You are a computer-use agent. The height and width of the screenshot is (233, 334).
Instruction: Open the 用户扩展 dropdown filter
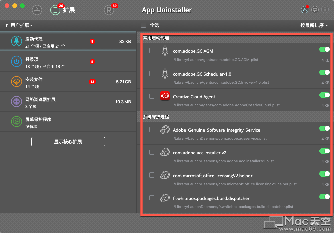(x=21, y=25)
